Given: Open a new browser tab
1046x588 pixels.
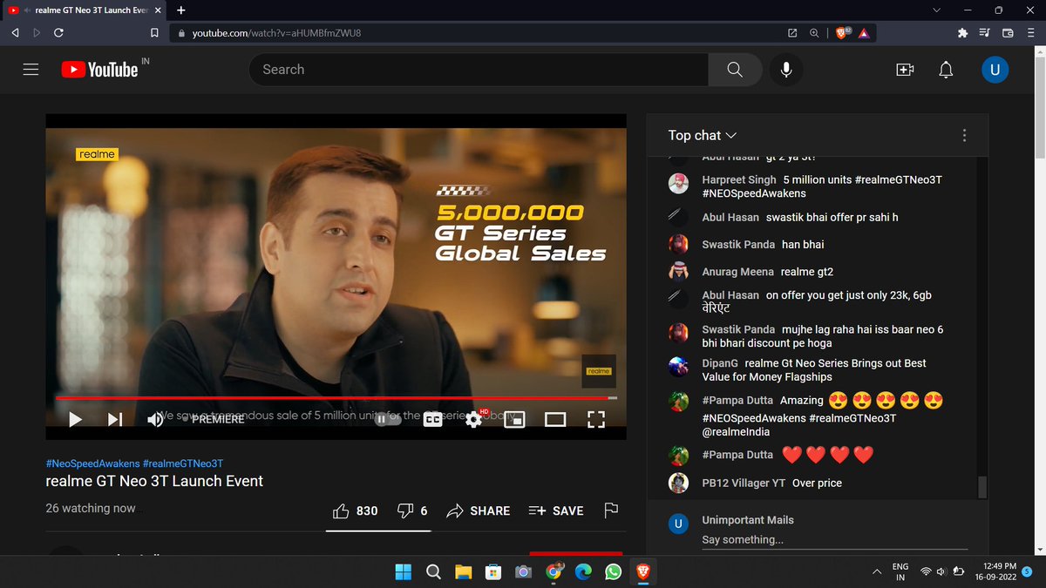Looking at the screenshot, I should 181,10.
